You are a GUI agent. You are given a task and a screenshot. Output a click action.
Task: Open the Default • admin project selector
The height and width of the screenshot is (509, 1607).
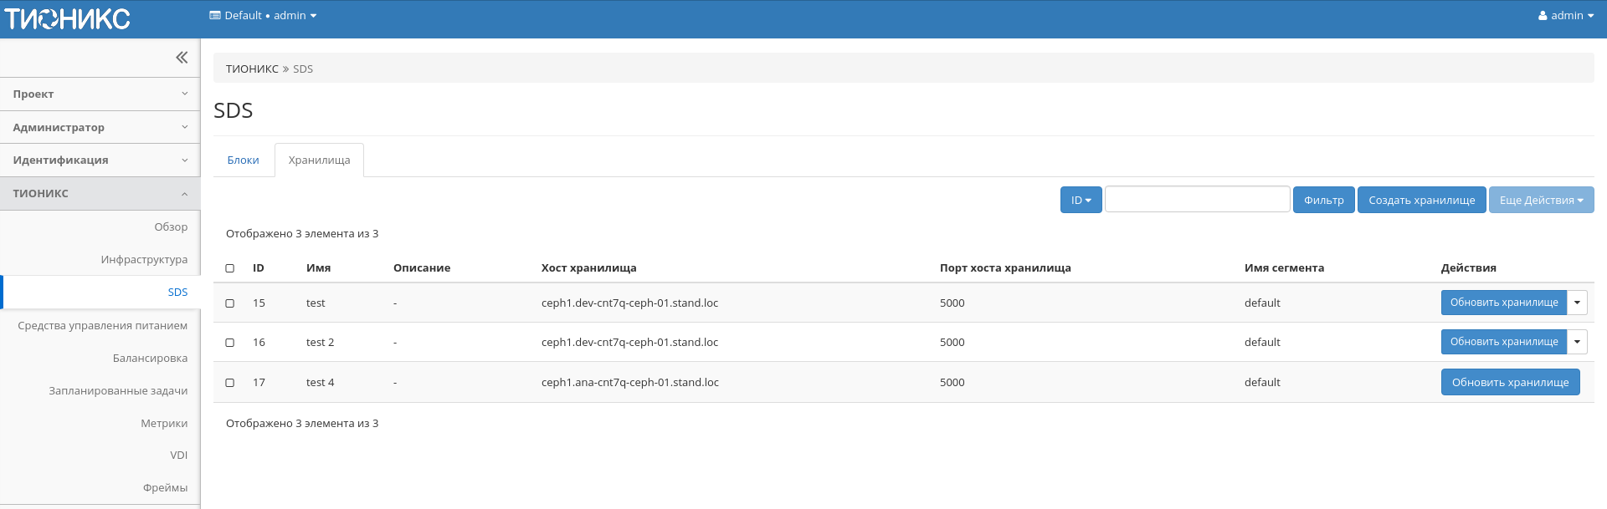(263, 16)
